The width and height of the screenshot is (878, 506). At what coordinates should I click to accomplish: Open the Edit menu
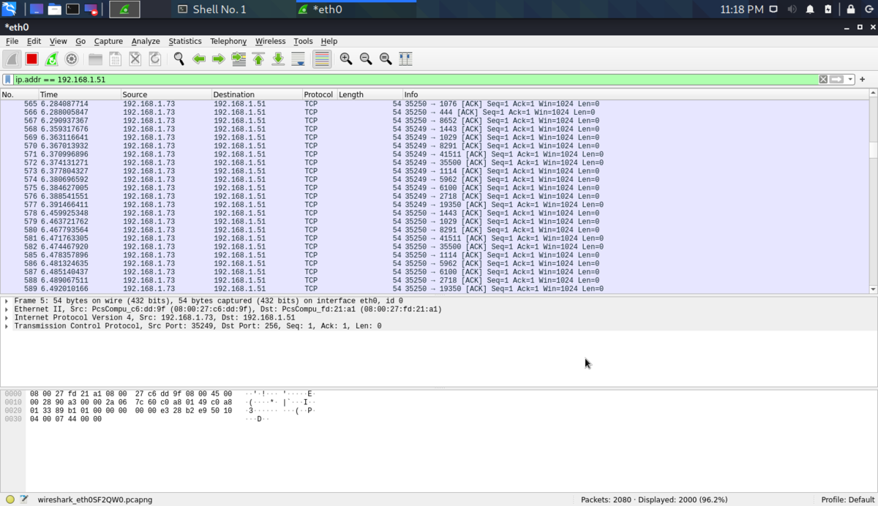pyautogui.click(x=34, y=41)
